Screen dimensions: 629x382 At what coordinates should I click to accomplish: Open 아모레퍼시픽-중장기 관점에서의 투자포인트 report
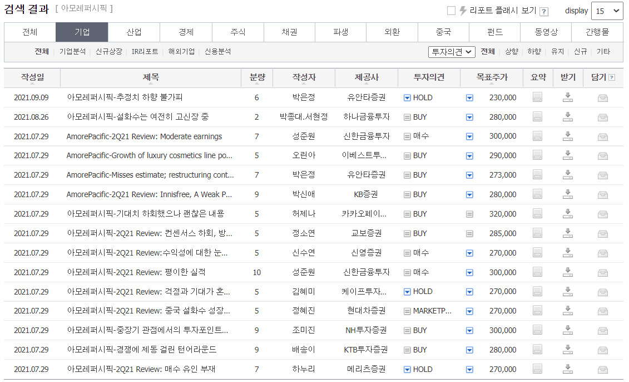[147, 330]
